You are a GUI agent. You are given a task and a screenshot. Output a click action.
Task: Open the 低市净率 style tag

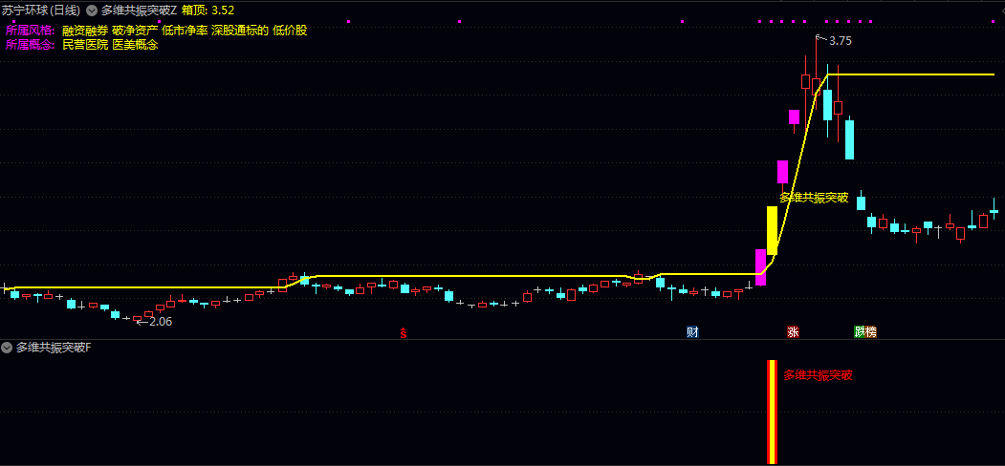[185, 31]
